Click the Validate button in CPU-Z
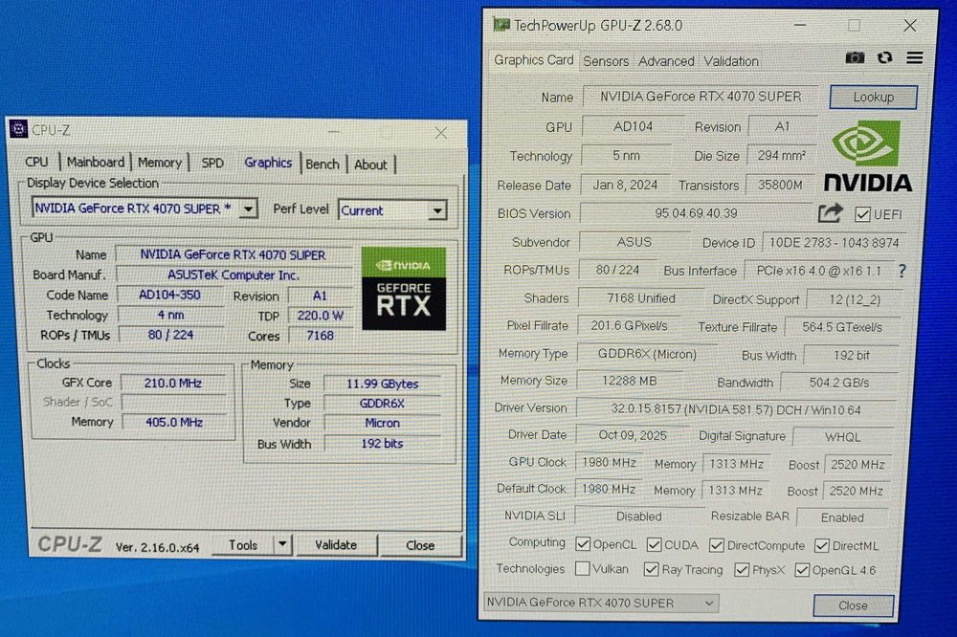 (x=336, y=544)
